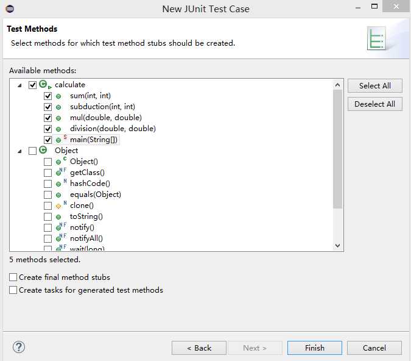Check the clone() checkbox

coord(47,206)
